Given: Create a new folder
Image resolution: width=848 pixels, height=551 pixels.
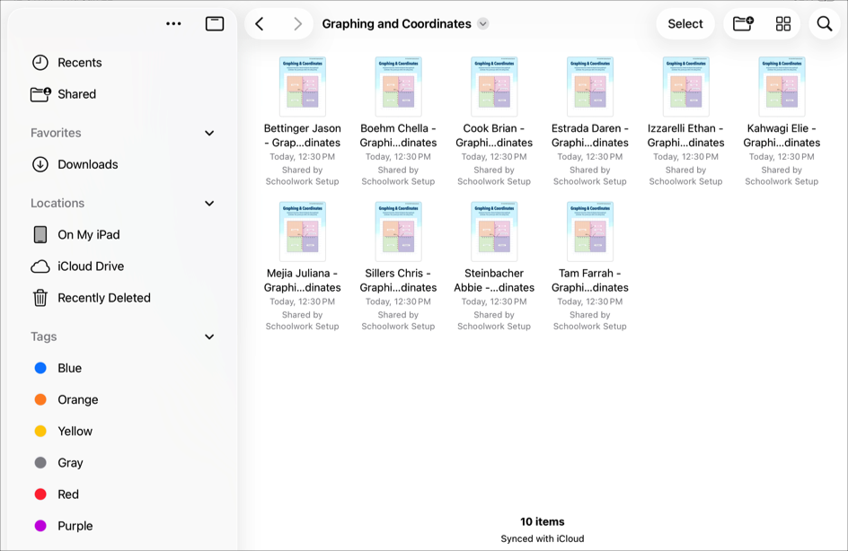Looking at the screenshot, I should point(742,23).
